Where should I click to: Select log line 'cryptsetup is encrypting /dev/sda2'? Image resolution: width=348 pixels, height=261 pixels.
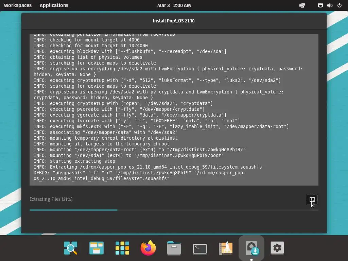(x=168, y=72)
